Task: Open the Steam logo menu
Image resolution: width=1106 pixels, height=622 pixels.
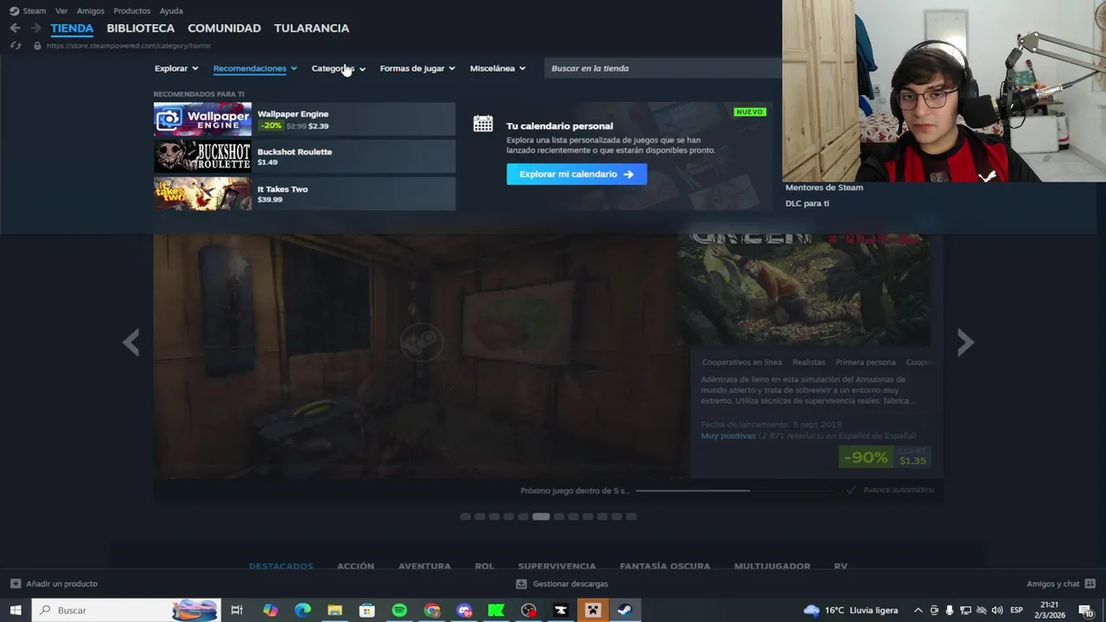Action: pos(28,11)
